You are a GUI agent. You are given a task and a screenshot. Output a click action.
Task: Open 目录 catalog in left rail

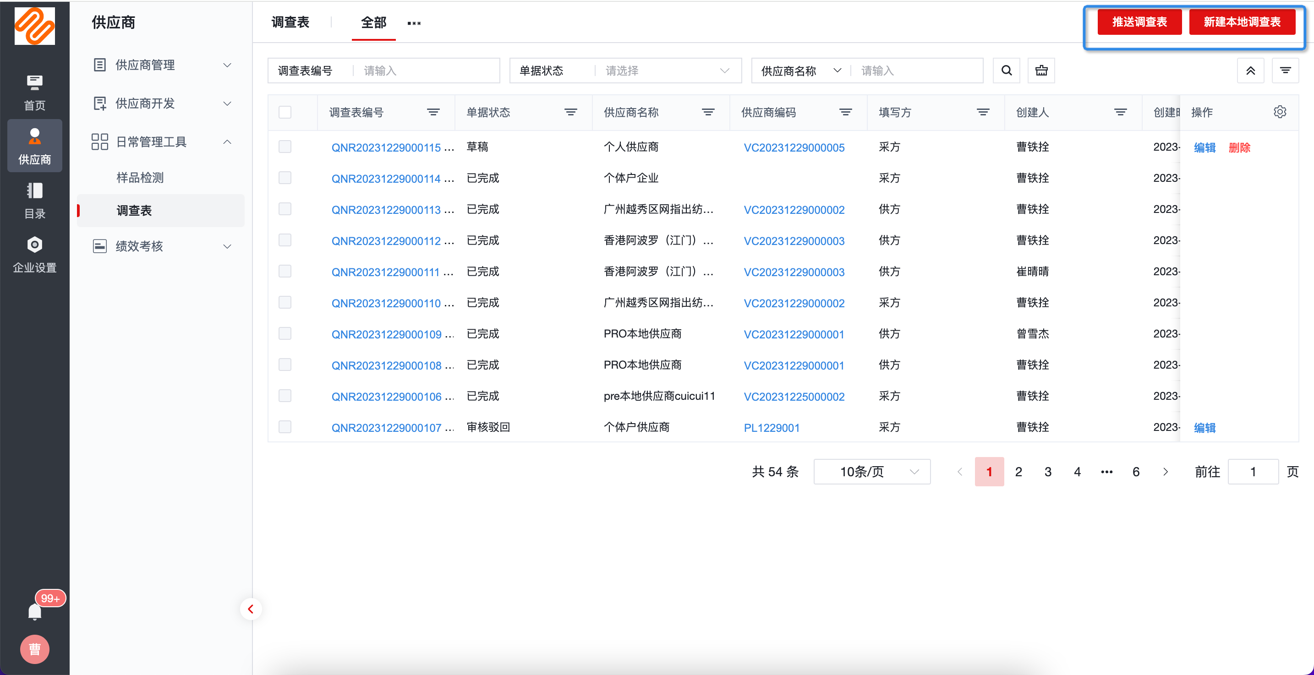click(35, 201)
